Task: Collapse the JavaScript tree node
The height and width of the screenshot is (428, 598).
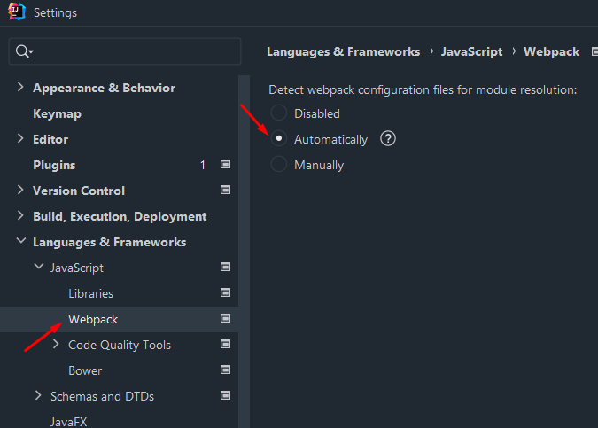Action: click(38, 267)
